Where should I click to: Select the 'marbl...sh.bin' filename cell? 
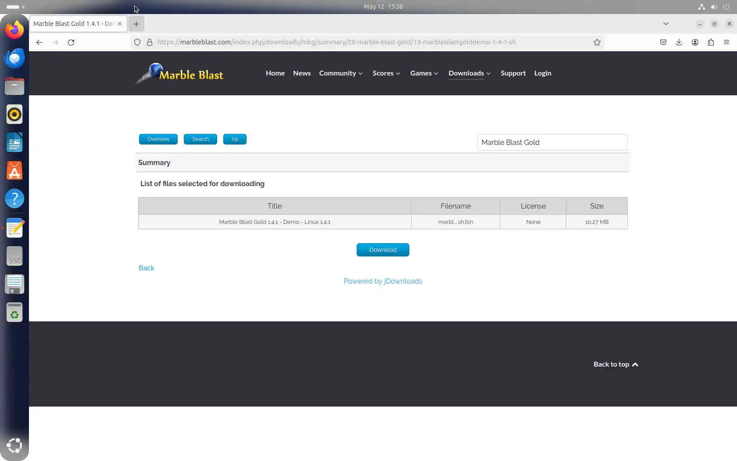(x=456, y=222)
